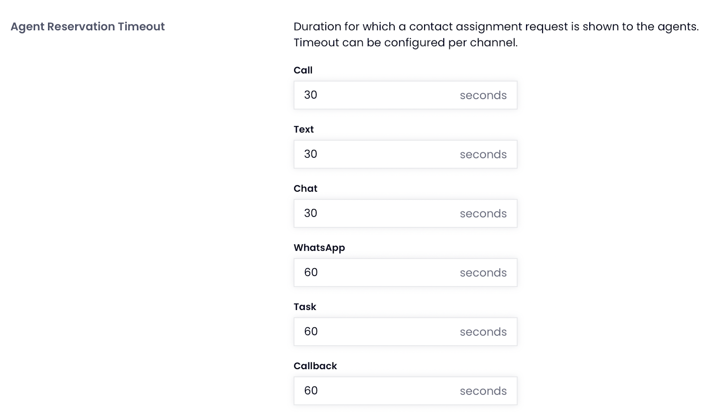Click the timeout duration description text
This screenshot has width=712, height=418.
pos(496,35)
